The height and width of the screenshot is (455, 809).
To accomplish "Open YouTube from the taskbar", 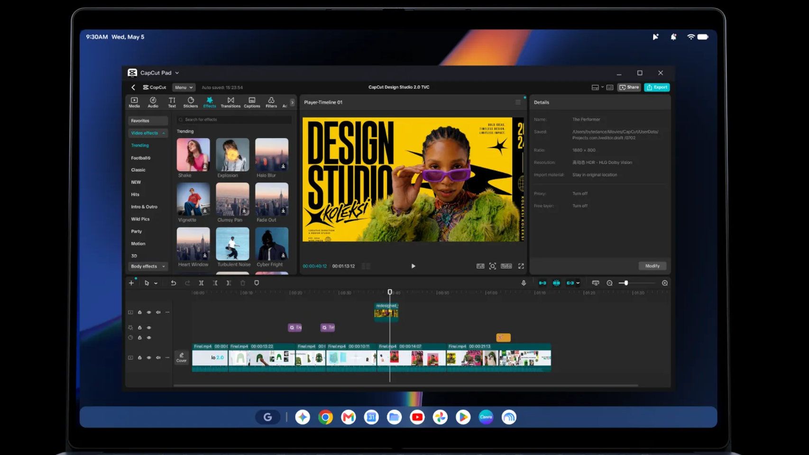I will 417,417.
